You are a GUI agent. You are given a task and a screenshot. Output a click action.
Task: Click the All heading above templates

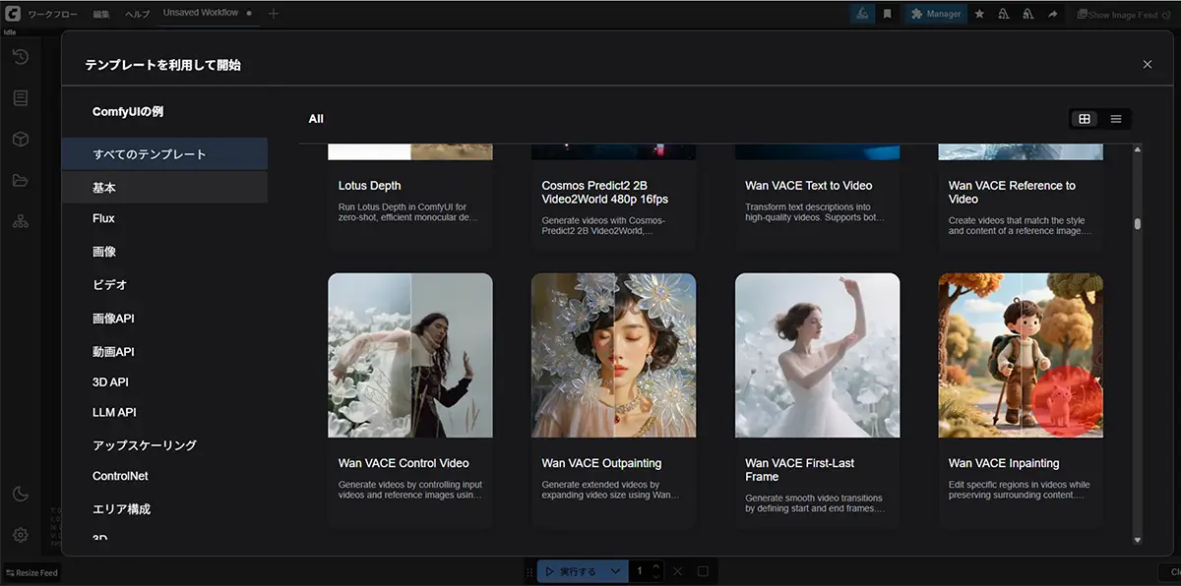316,119
